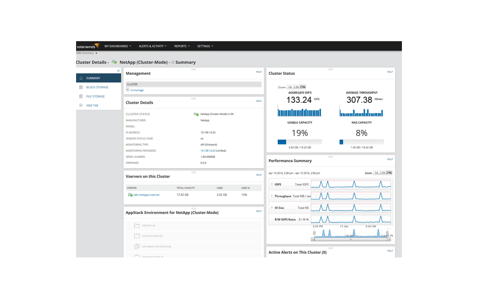Open the Reports dropdown menu
The image size is (478, 299).
(182, 46)
